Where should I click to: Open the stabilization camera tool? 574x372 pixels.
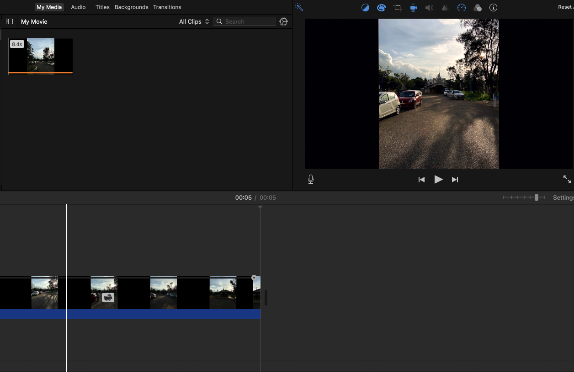tap(414, 8)
